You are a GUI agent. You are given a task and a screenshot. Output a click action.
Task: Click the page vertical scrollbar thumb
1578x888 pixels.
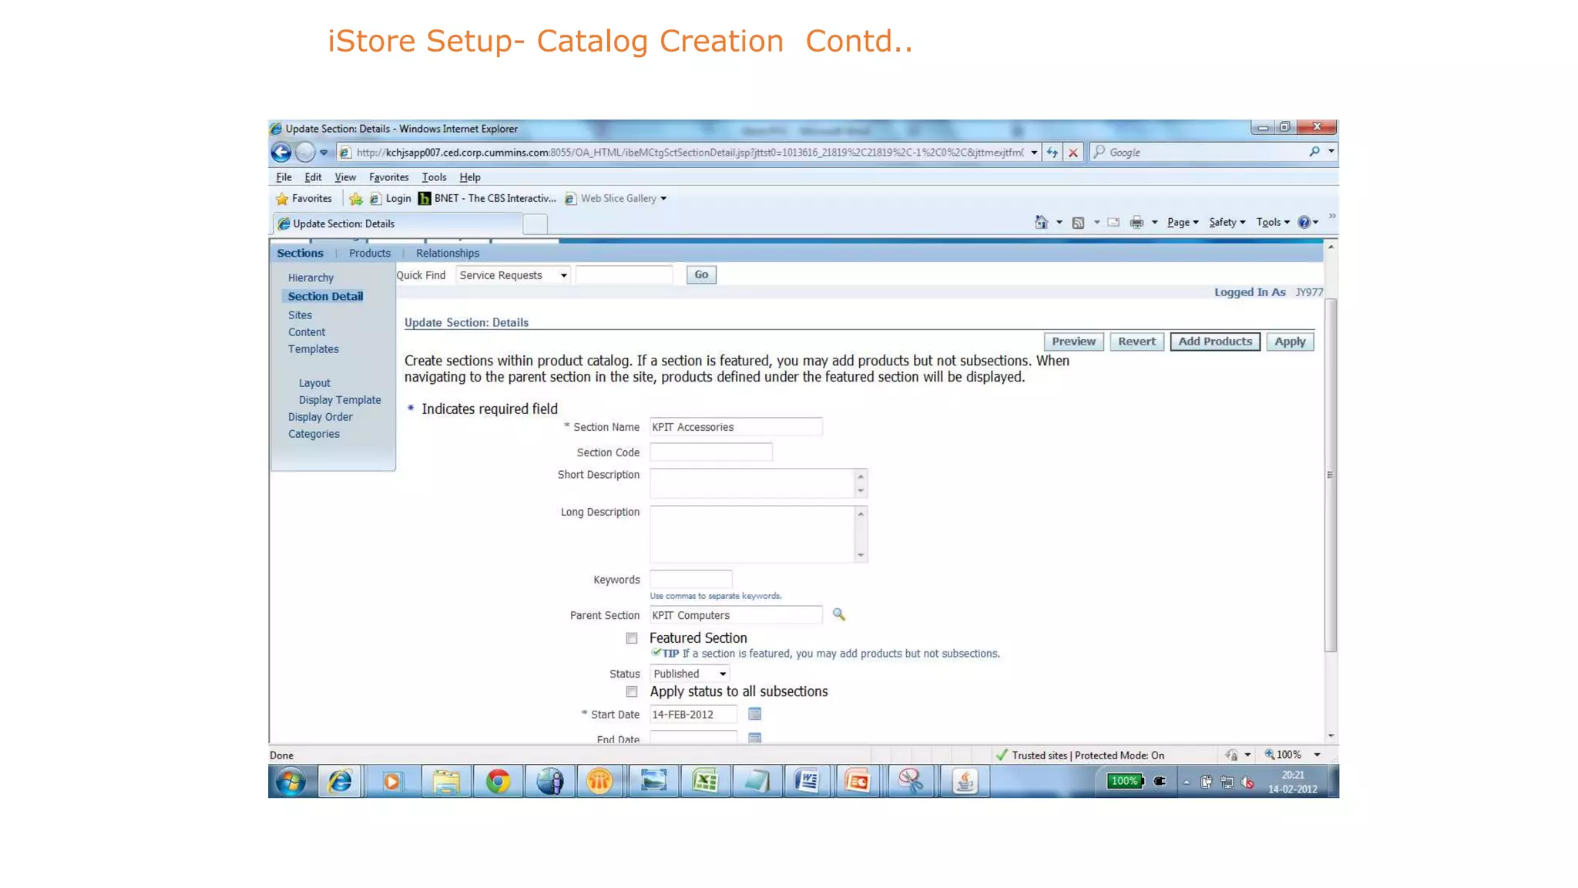[1330, 475]
